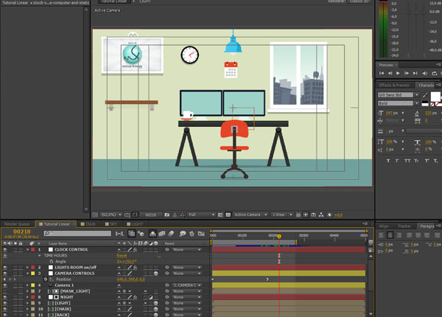Image resolution: width=442 pixels, height=317 pixels.
Task: Open grid and guide options
Action: click(x=127, y=215)
